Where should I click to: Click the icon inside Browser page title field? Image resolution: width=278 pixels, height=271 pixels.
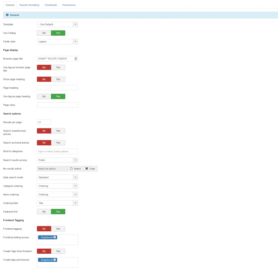(76, 59)
